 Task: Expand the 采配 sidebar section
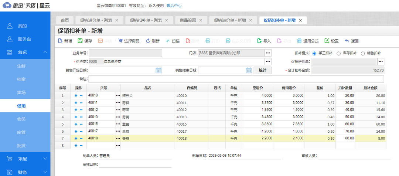click(45, 159)
